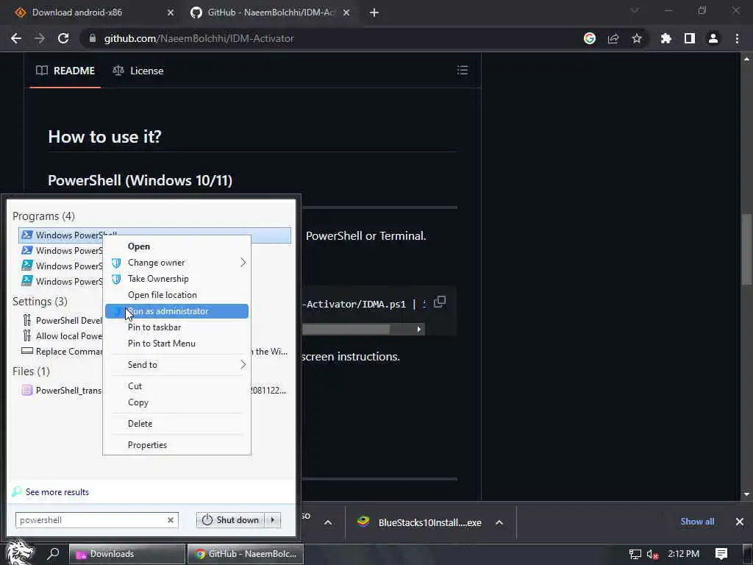This screenshot has height=565, width=753.
Task: Copy the code snippet with copy icon
Action: (x=440, y=302)
